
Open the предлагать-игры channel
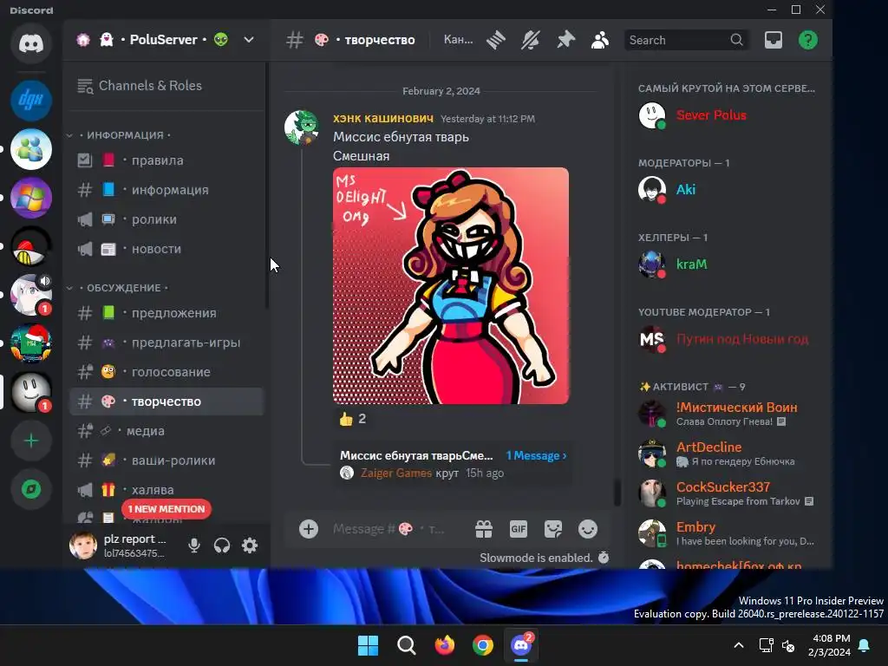(x=166, y=342)
